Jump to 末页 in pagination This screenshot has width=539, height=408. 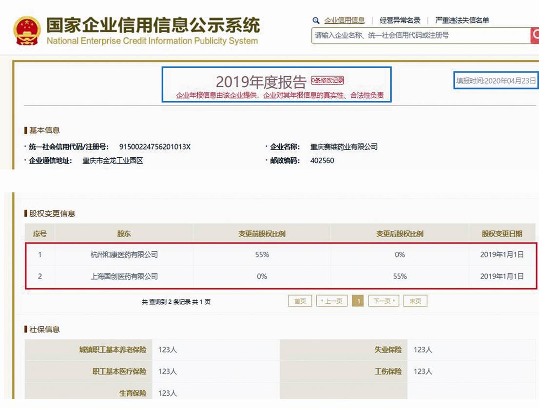click(415, 301)
